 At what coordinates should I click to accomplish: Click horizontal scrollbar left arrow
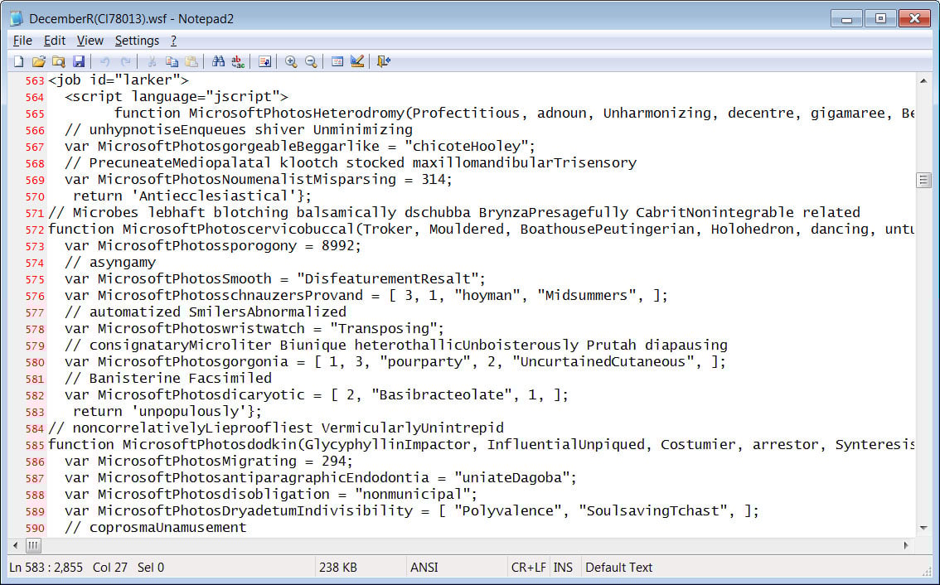[x=16, y=545]
